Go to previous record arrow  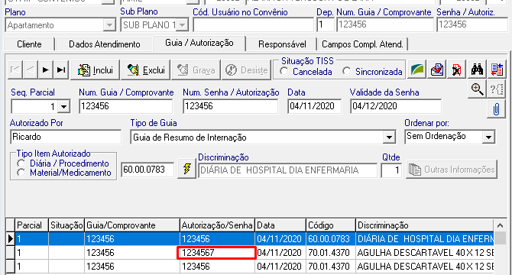[x=30, y=70]
